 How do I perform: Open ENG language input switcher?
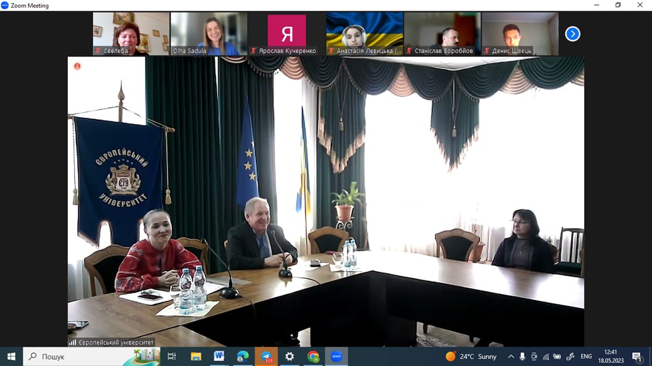pos(586,357)
